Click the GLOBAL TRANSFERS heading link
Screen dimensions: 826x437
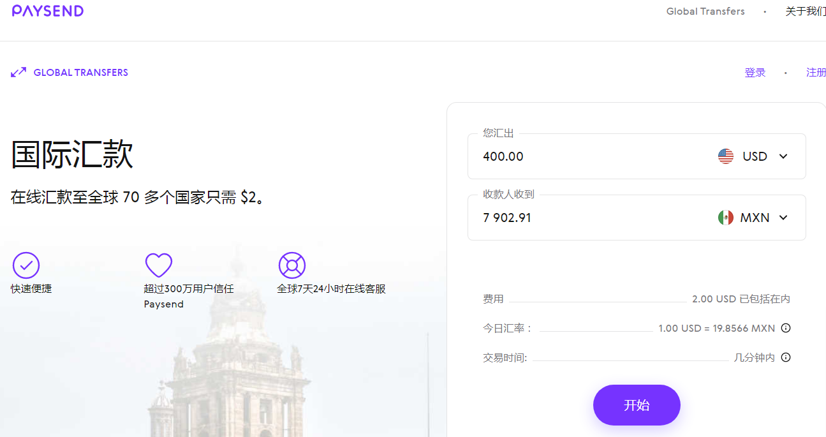(80, 73)
